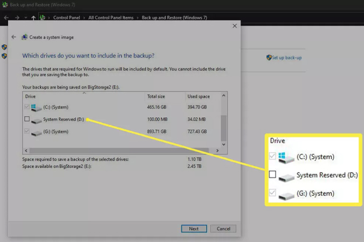The height and width of the screenshot is (242, 364).
Task: Click the Control Panel address bar icon
Action: click(43, 17)
